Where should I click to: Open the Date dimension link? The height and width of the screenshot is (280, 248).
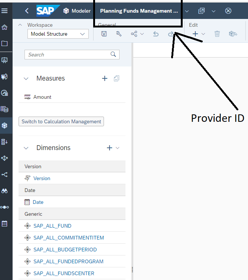tap(38, 202)
